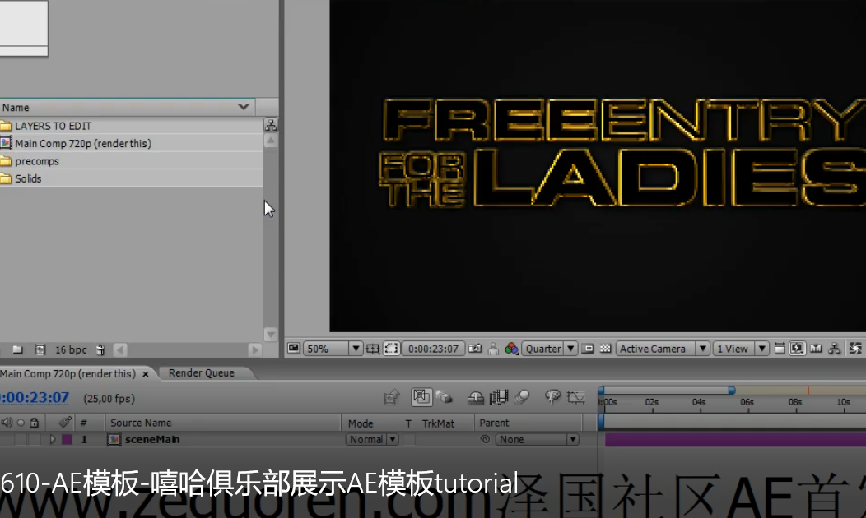The width and height of the screenshot is (866, 518).
Task: Click the audio speaker column header icon
Action: pos(7,423)
